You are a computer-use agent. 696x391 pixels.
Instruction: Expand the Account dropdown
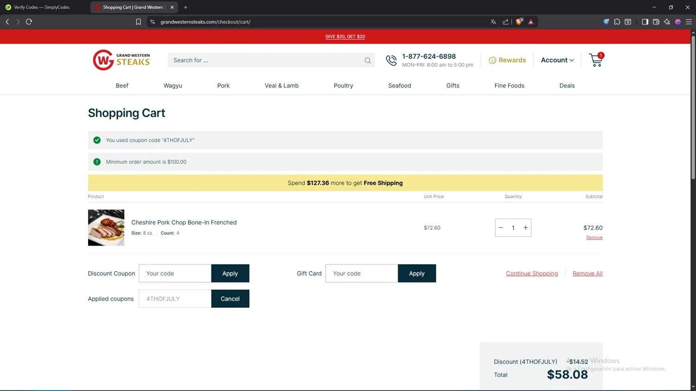557,60
